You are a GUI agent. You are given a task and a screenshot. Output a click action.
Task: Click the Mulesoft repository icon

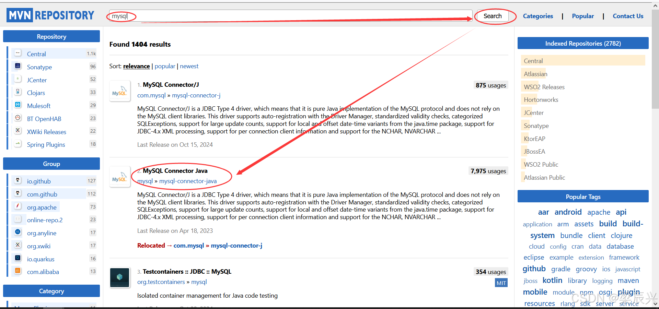pyautogui.click(x=18, y=105)
